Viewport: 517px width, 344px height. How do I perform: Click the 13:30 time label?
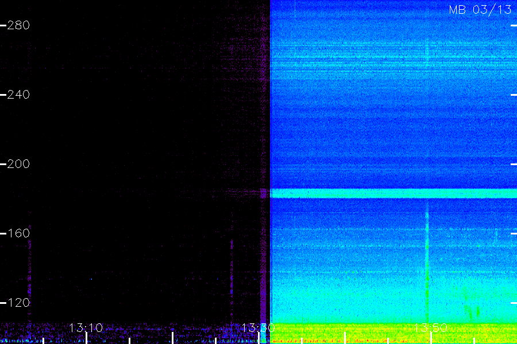pos(258,327)
